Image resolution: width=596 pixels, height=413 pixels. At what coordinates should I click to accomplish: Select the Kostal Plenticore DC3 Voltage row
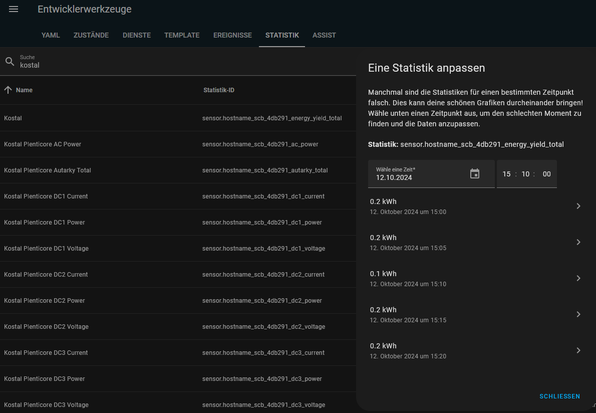tap(178, 403)
